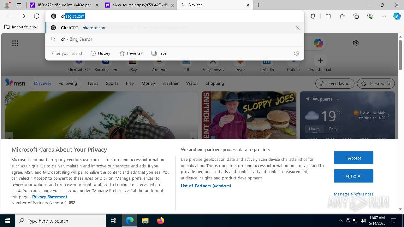Open the Shopping menu item
This screenshot has height=227, width=404.
point(215,83)
